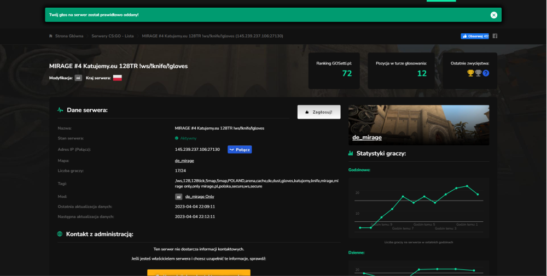Click the yellow button under contact info
This screenshot has height=276, width=547.
click(x=199, y=273)
